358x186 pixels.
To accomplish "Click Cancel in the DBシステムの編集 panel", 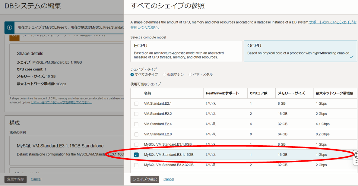I will tap(36, 179).
